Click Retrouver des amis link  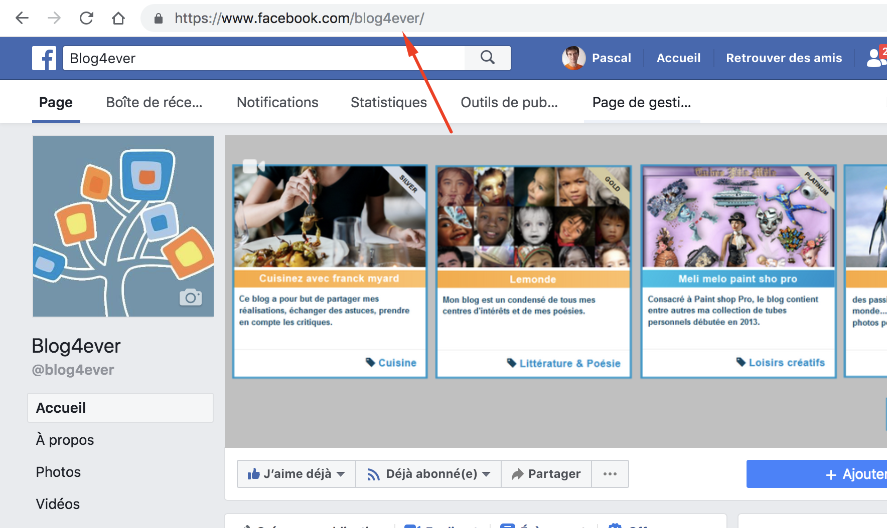pos(784,58)
